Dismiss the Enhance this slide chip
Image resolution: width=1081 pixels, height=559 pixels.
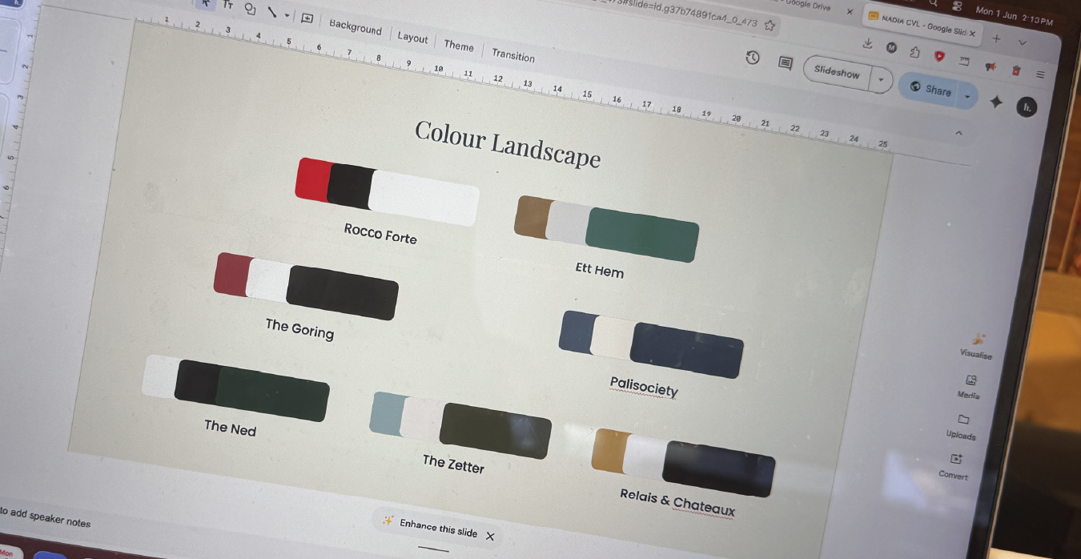point(490,537)
